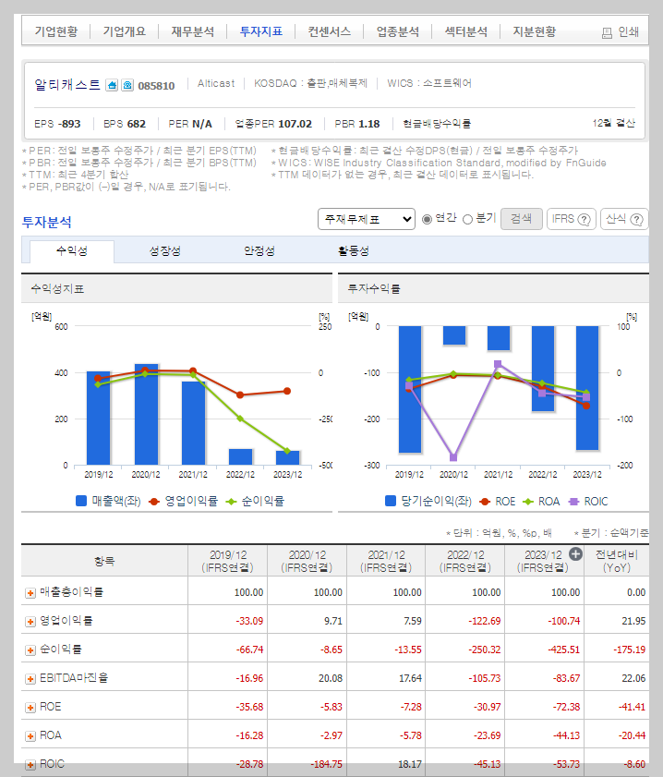663x777 pixels.
Task: Expand the 순이익률 row
Action: click(30, 650)
